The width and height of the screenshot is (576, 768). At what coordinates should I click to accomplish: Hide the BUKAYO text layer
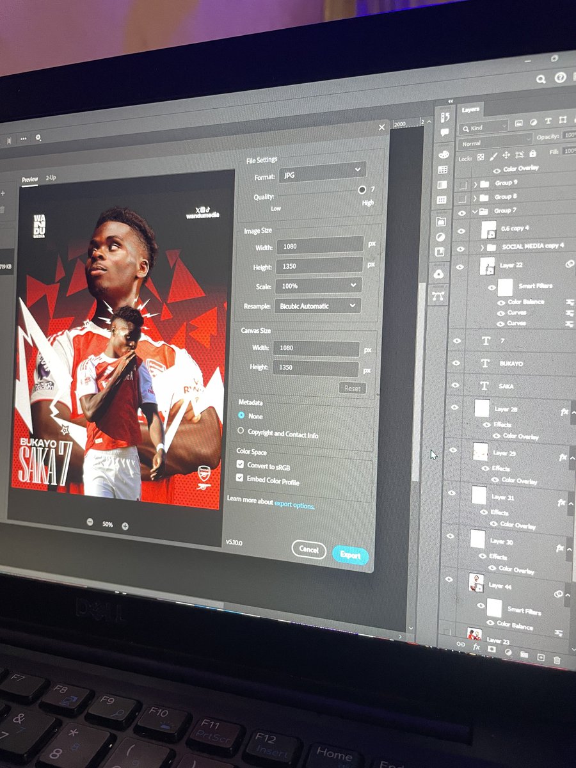point(456,363)
